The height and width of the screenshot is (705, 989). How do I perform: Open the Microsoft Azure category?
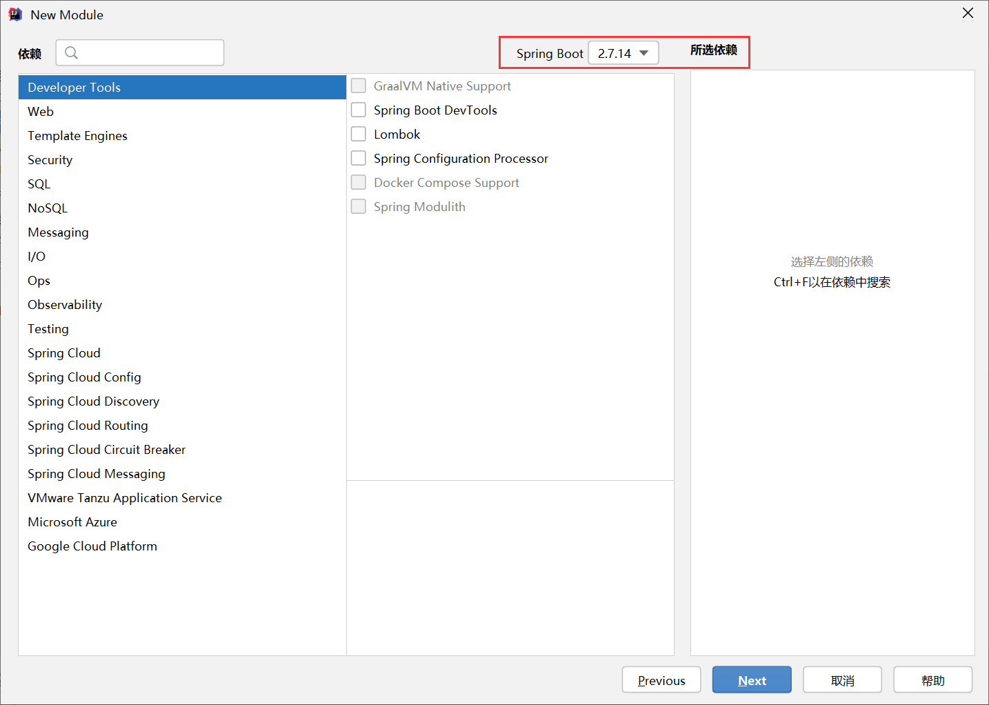(182, 522)
